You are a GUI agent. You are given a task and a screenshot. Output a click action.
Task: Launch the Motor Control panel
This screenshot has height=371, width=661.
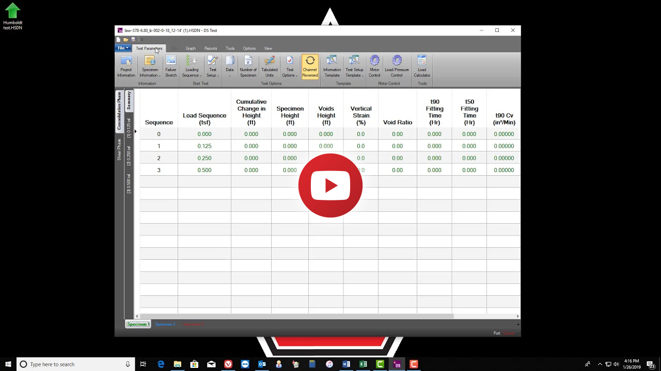click(374, 66)
